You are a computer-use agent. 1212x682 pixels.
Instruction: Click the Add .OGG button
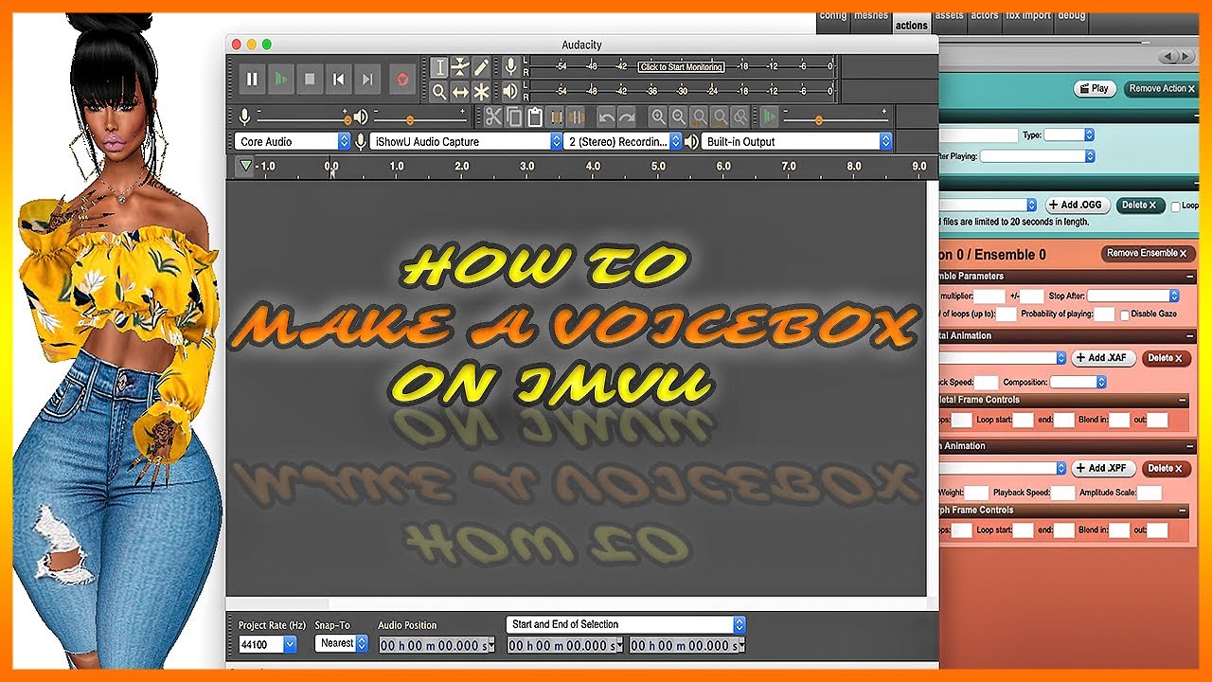click(1077, 205)
